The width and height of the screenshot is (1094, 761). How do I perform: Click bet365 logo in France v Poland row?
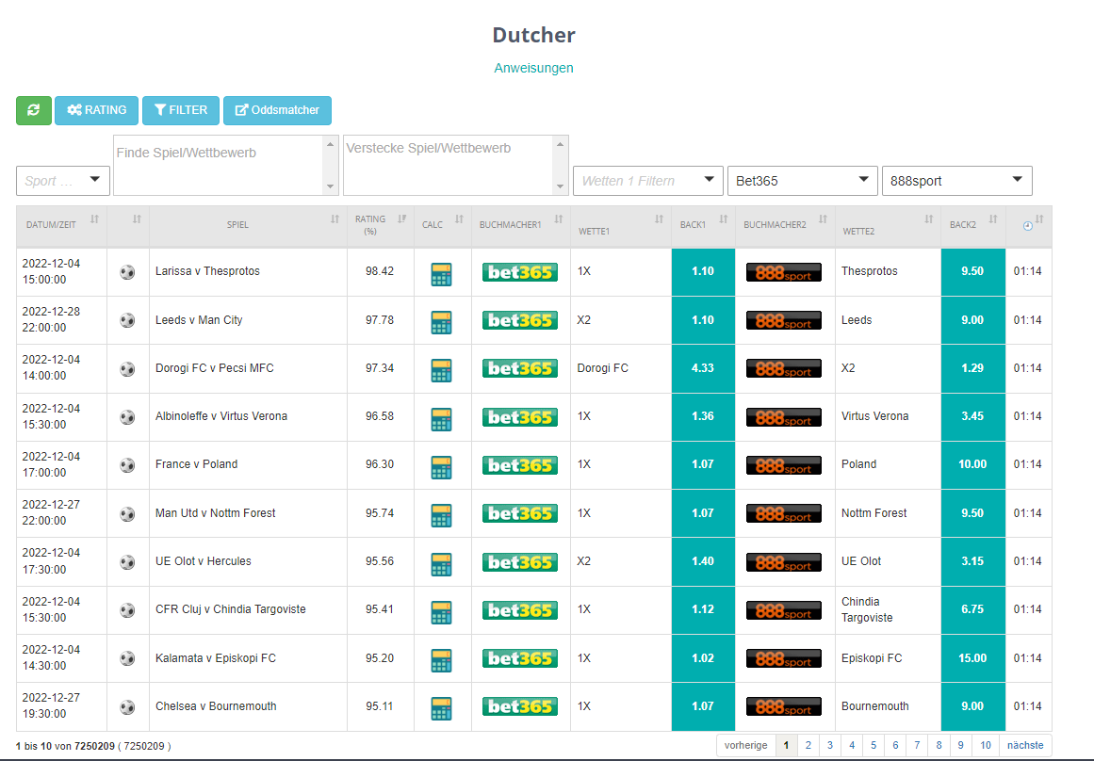[520, 465]
